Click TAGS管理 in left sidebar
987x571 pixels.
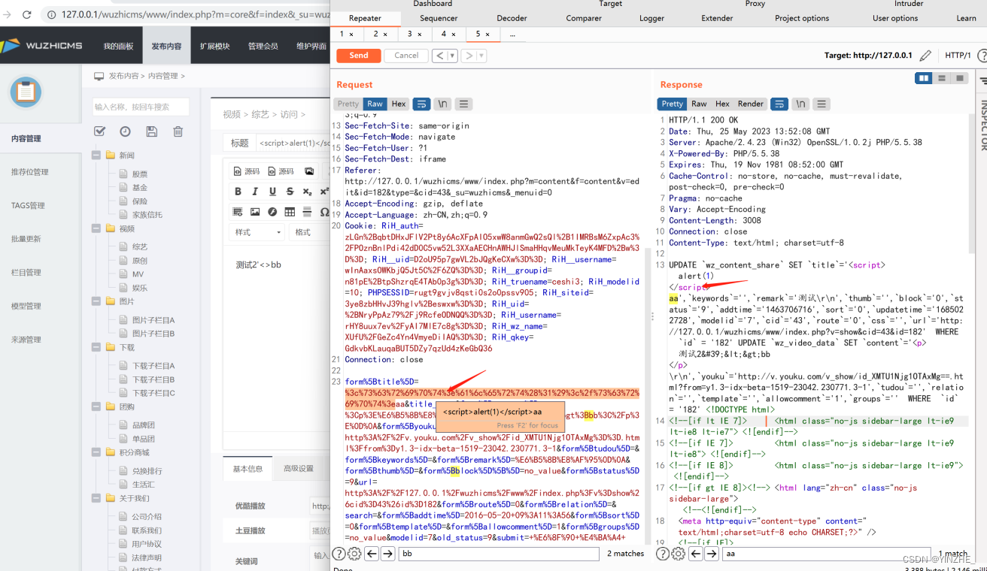click(28, 205)
